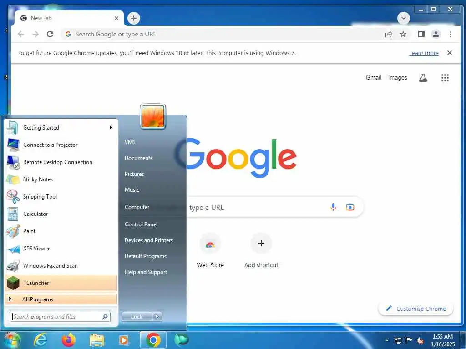466x349 pixels.
Task: Open XPS Viewer
Action: point(61,249)
